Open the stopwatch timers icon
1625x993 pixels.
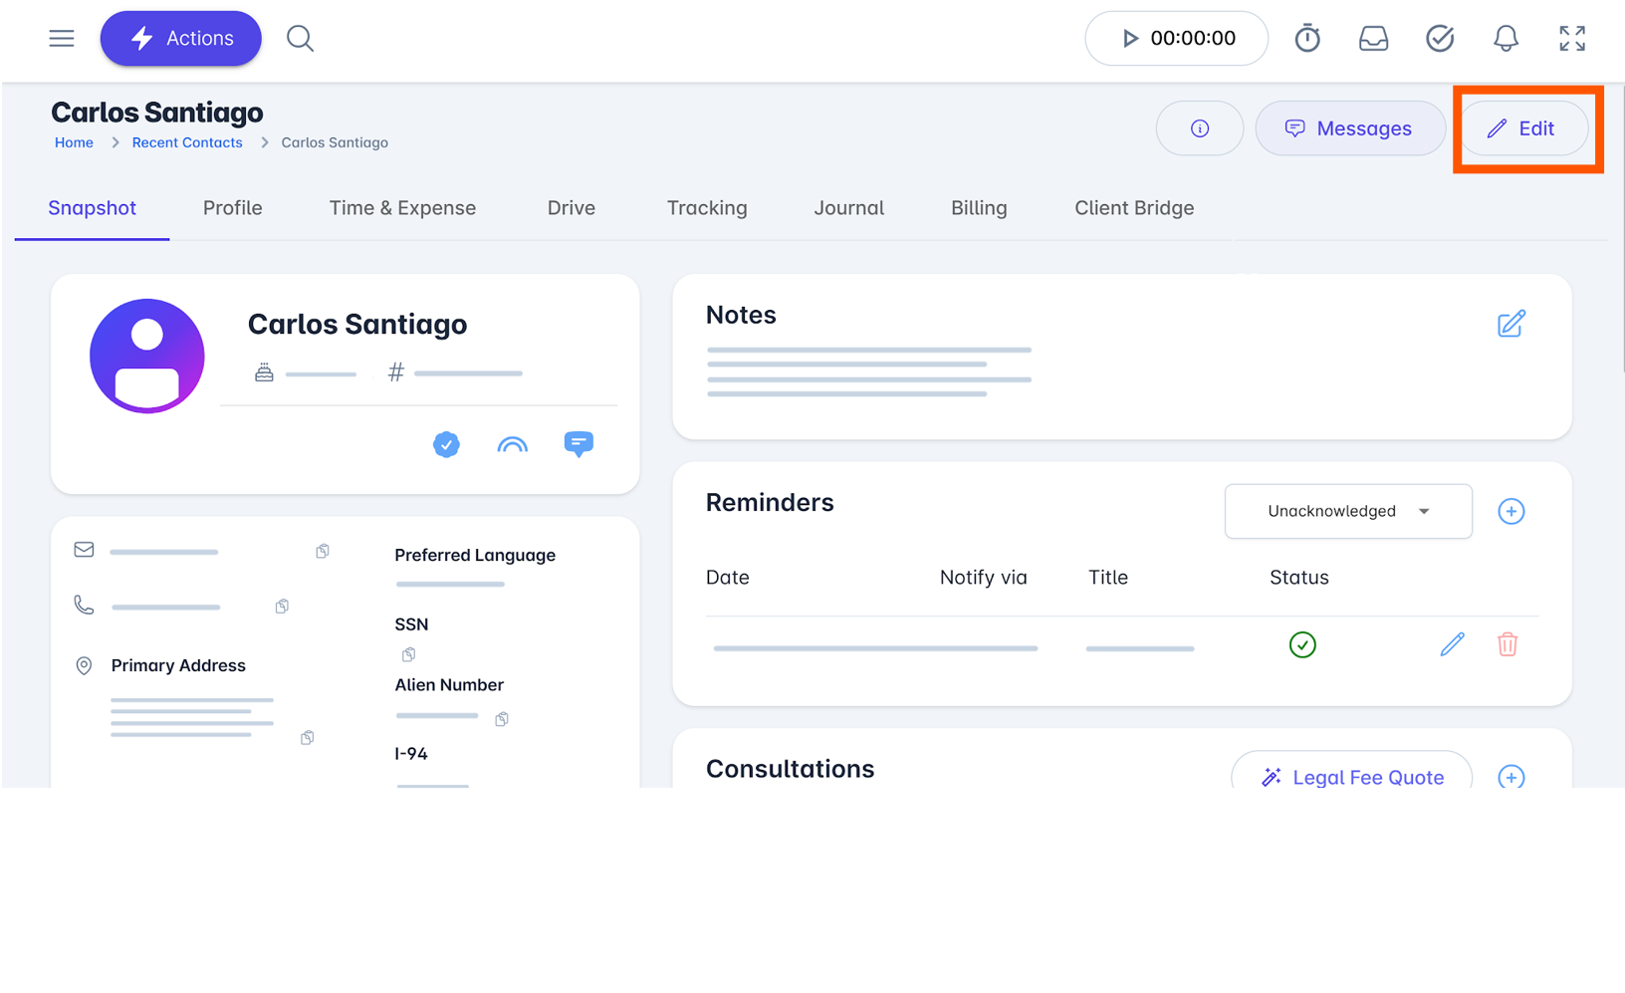(x=1307, y=38)
